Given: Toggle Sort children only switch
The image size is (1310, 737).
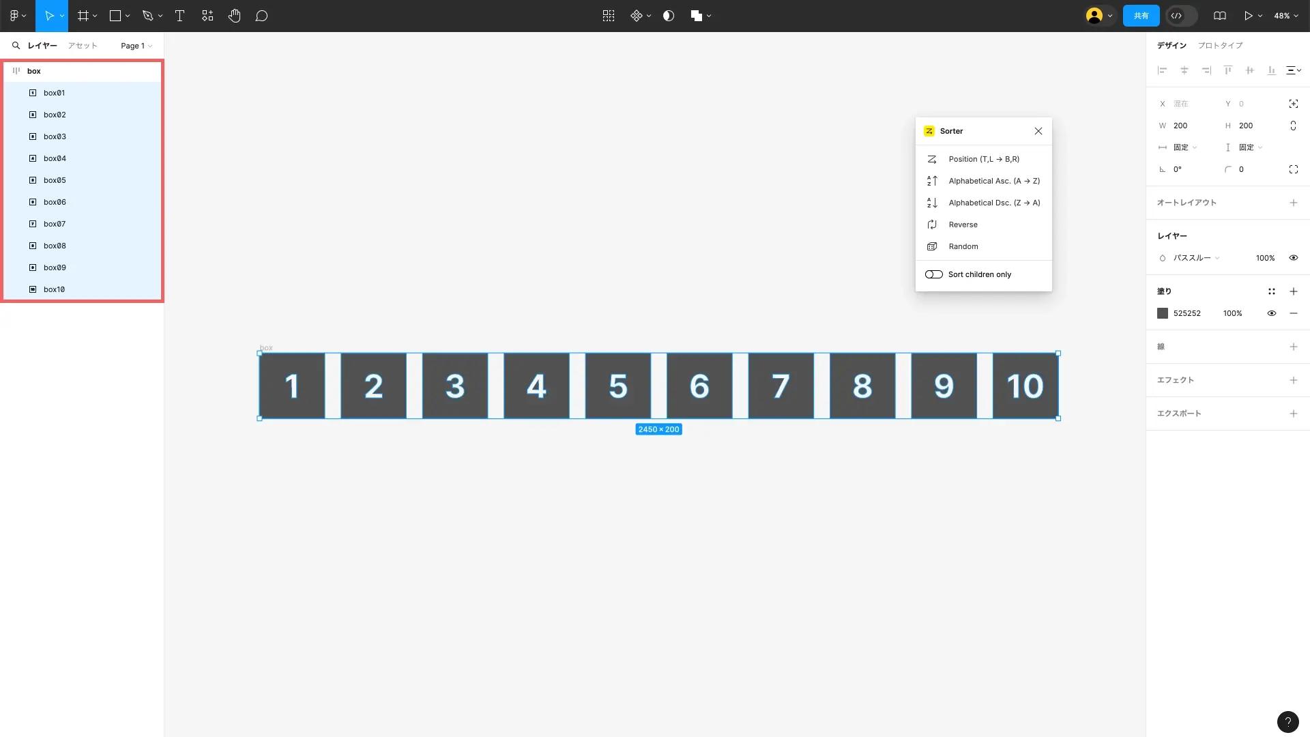Looking at the screenshot, I should tap(933, 274).
